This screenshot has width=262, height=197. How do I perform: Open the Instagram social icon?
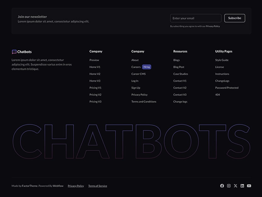click(229, 186)
